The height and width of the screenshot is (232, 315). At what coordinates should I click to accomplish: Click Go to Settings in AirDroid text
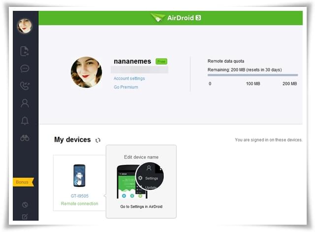[141, 206]
